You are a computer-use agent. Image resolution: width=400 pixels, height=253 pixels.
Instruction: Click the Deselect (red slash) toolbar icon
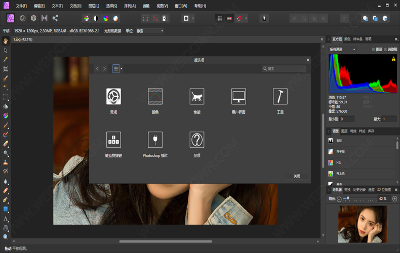click(155, 18)
